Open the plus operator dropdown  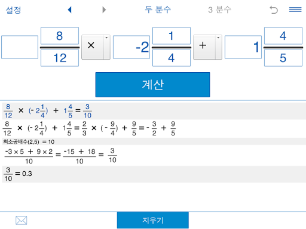pyautogui.click(x=207, y=47)
